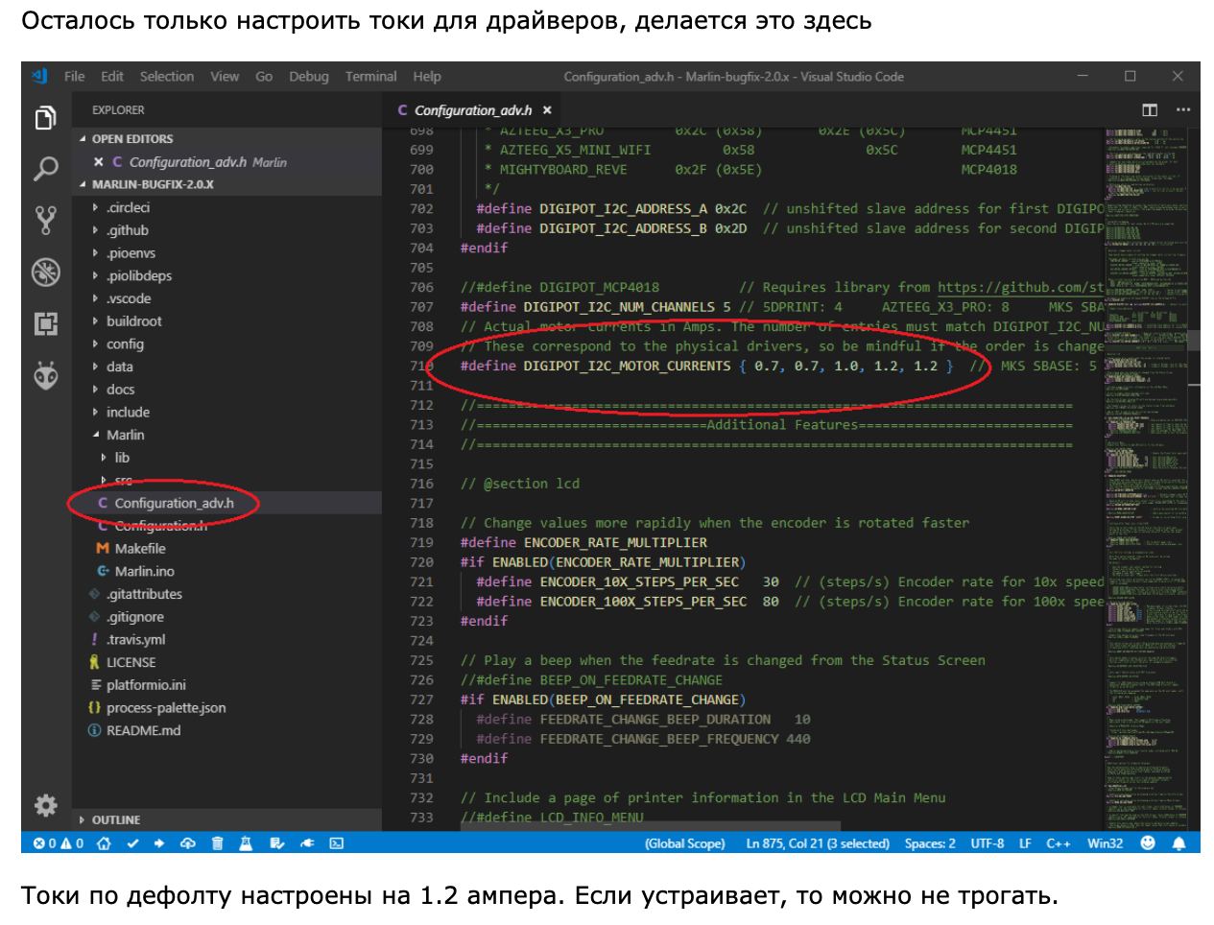This screenshot has width=1214, height=925.
Task: Open process-palette.json file
Action: point(166,708)
